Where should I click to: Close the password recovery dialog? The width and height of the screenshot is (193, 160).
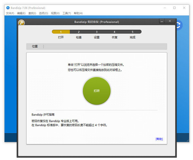pos(170,21)
